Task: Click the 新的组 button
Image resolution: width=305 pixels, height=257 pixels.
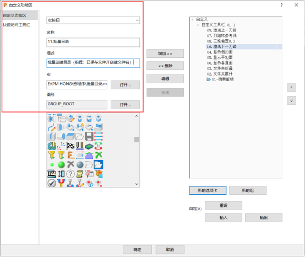Action: coord(248,190)
